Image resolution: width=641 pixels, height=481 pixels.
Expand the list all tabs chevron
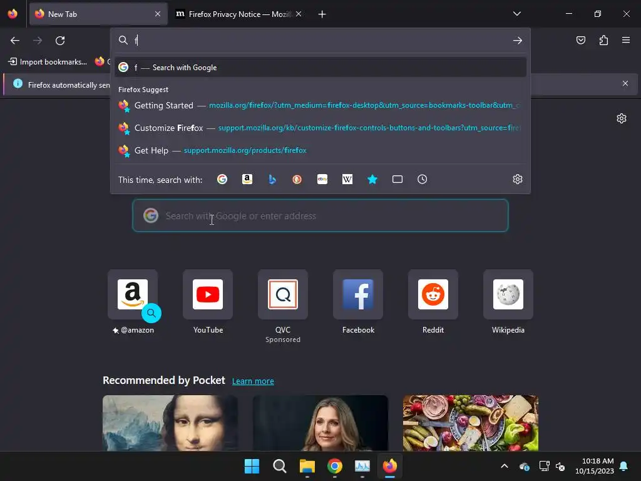coord(516,14)
